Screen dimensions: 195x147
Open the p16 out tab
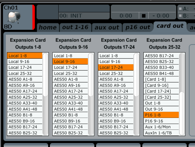click(138, 27)
